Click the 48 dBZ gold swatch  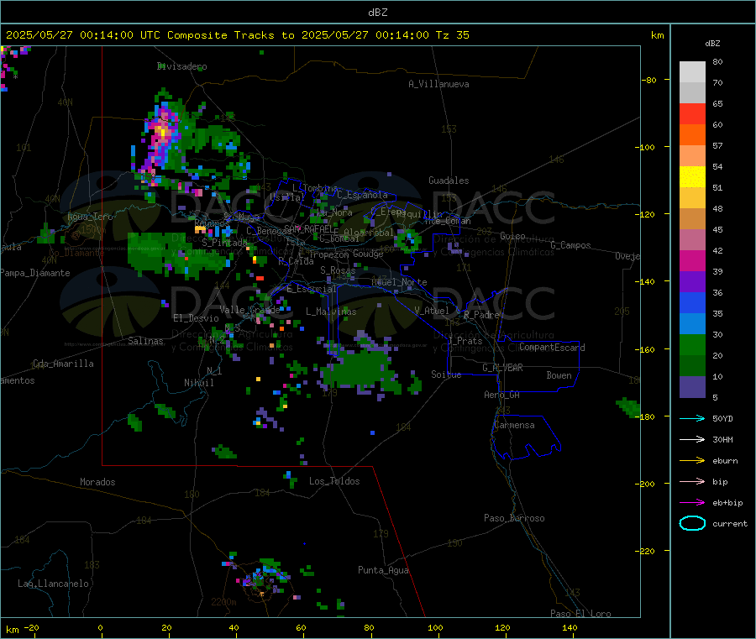pos(692,198)
